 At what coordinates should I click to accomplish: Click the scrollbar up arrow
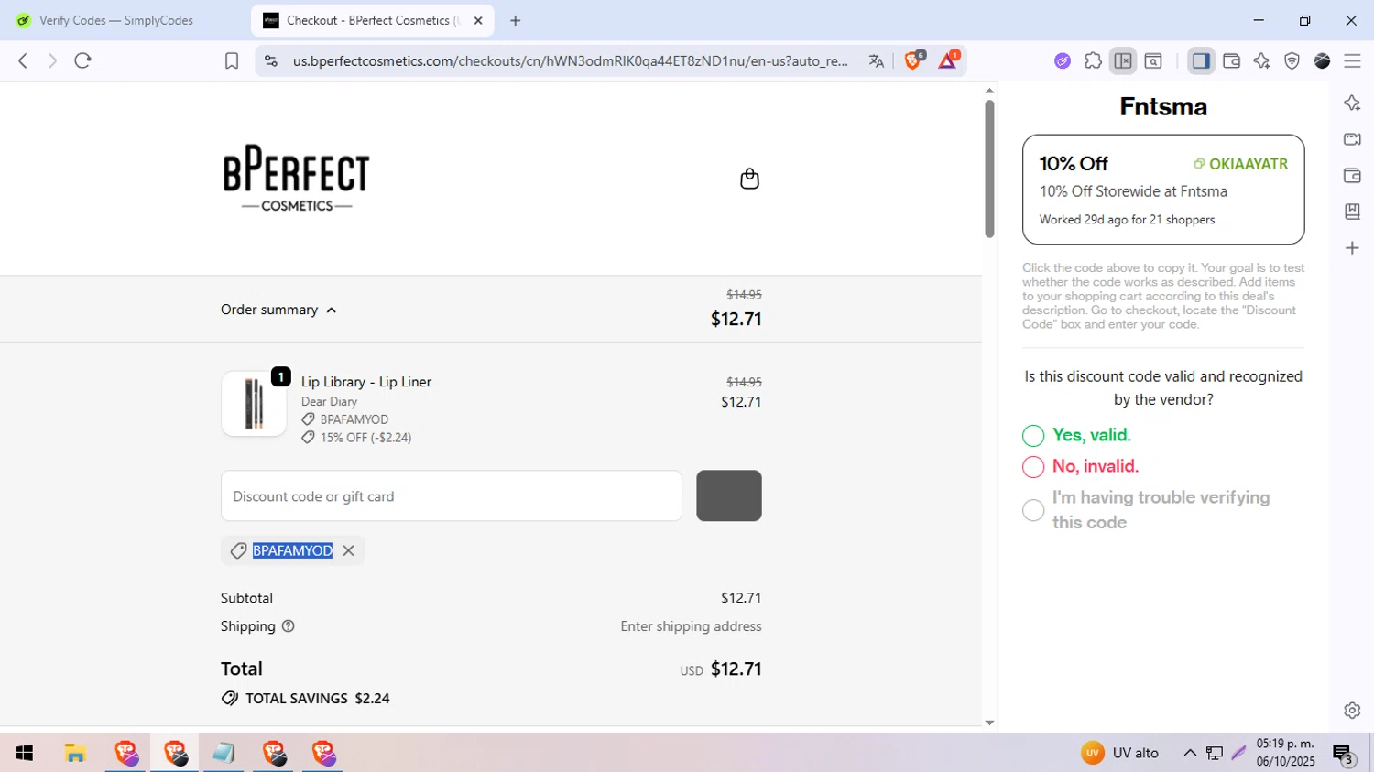point(989,91)
